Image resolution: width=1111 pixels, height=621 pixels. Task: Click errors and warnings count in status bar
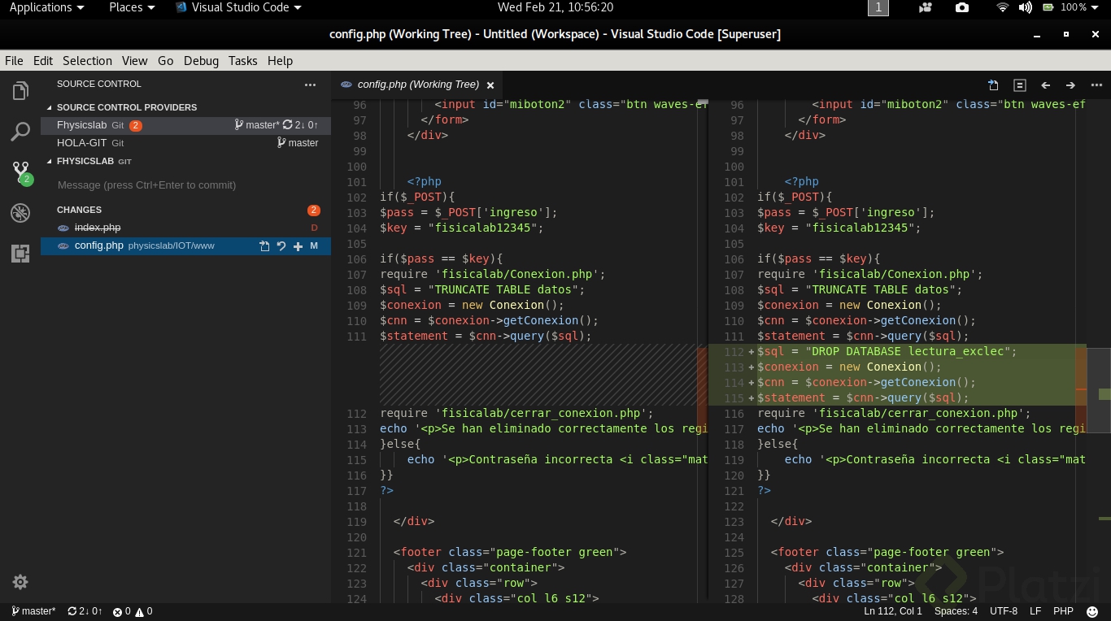[133, 611]
